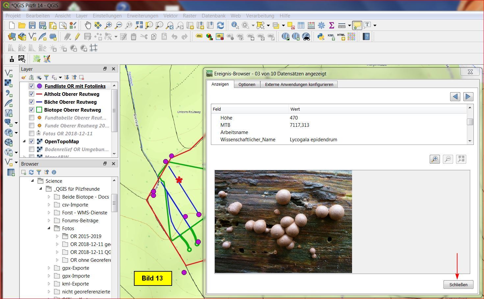The image size is (484, 299).
Task: Toggle OpenTopoMap layer visibility checkbox
Action: click(x=32, y=142)
